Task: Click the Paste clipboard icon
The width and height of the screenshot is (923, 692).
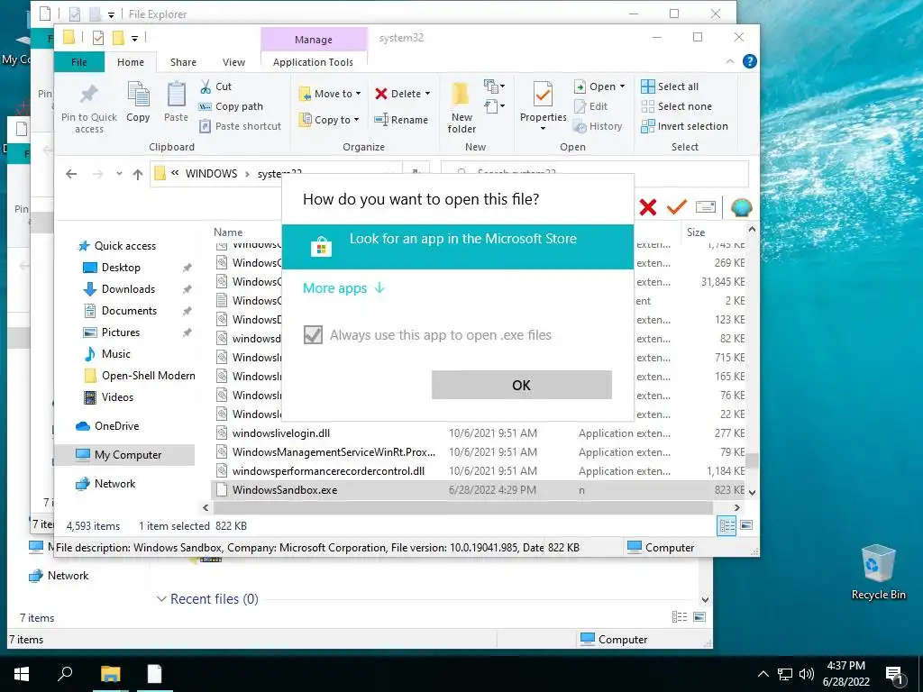Action: (176, 96)
